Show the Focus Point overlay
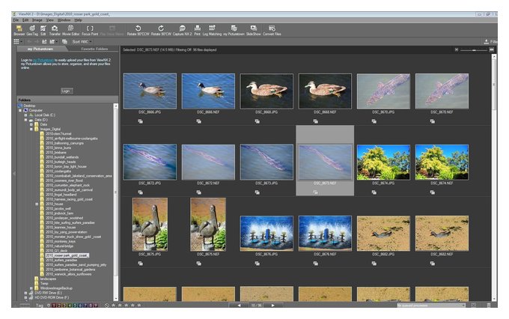 (90, 30)
